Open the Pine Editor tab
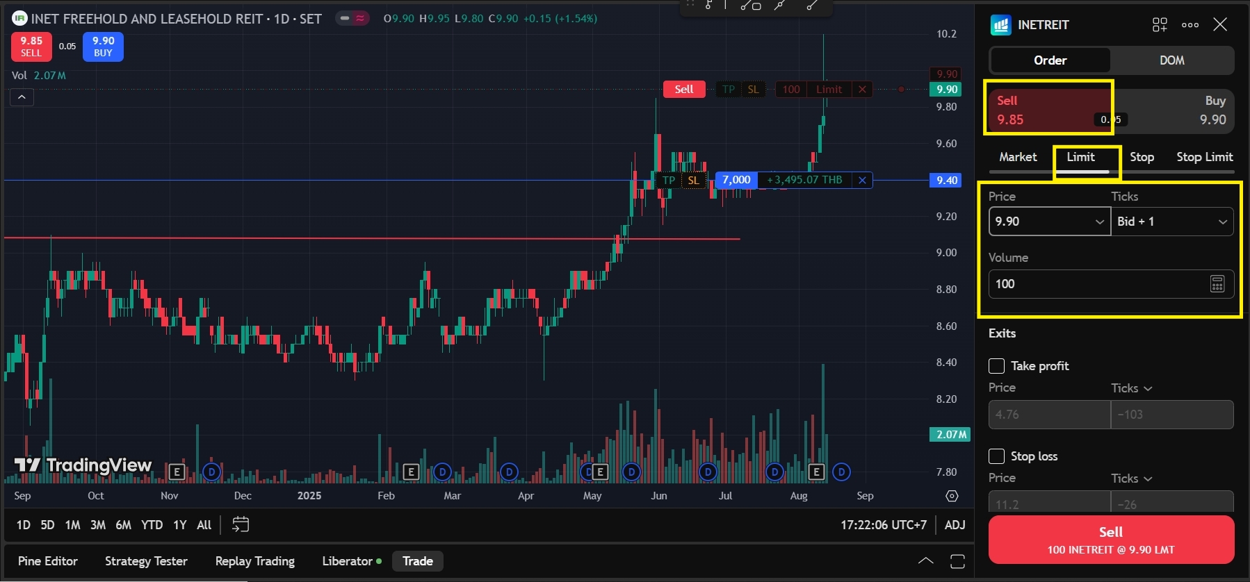Screen dimensions: 1250x582 click(47, 561)
